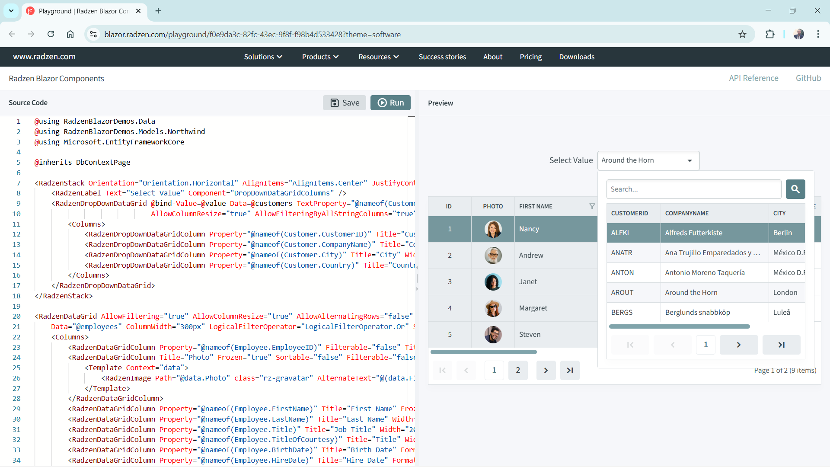
Task: Click the dropdown grid horizontal scrollbar
Action: click(679, 326)
